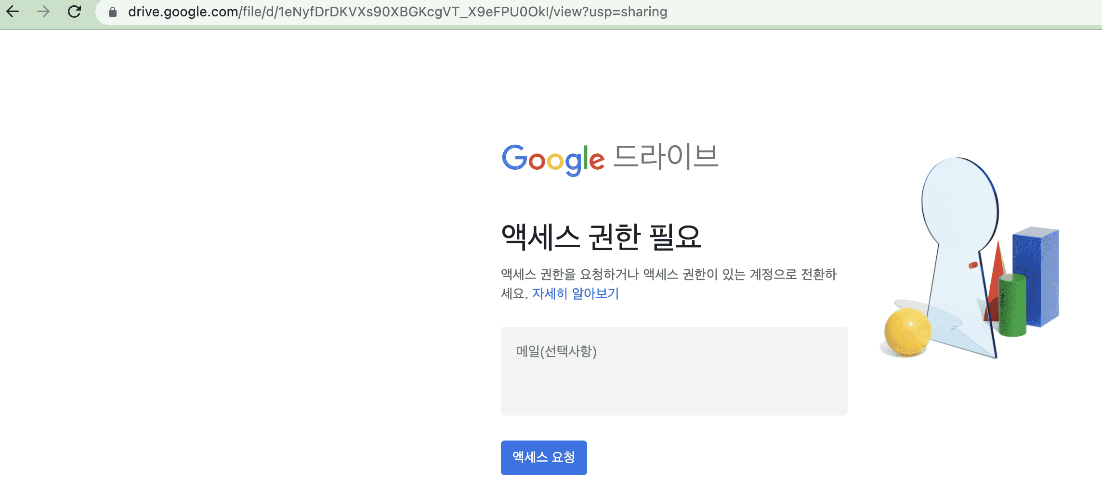
Task: Click the browser forward arrow
Action: point(43,12)
